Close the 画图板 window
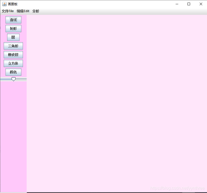The width and height of the screenshot is (207, 193). click(x=201, y=4)
